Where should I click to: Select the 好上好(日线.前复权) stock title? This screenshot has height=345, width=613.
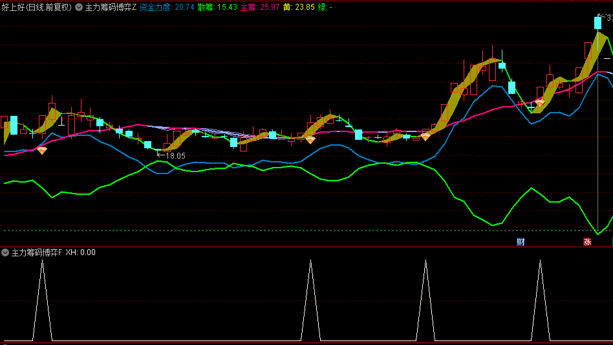tap(37, 7)
